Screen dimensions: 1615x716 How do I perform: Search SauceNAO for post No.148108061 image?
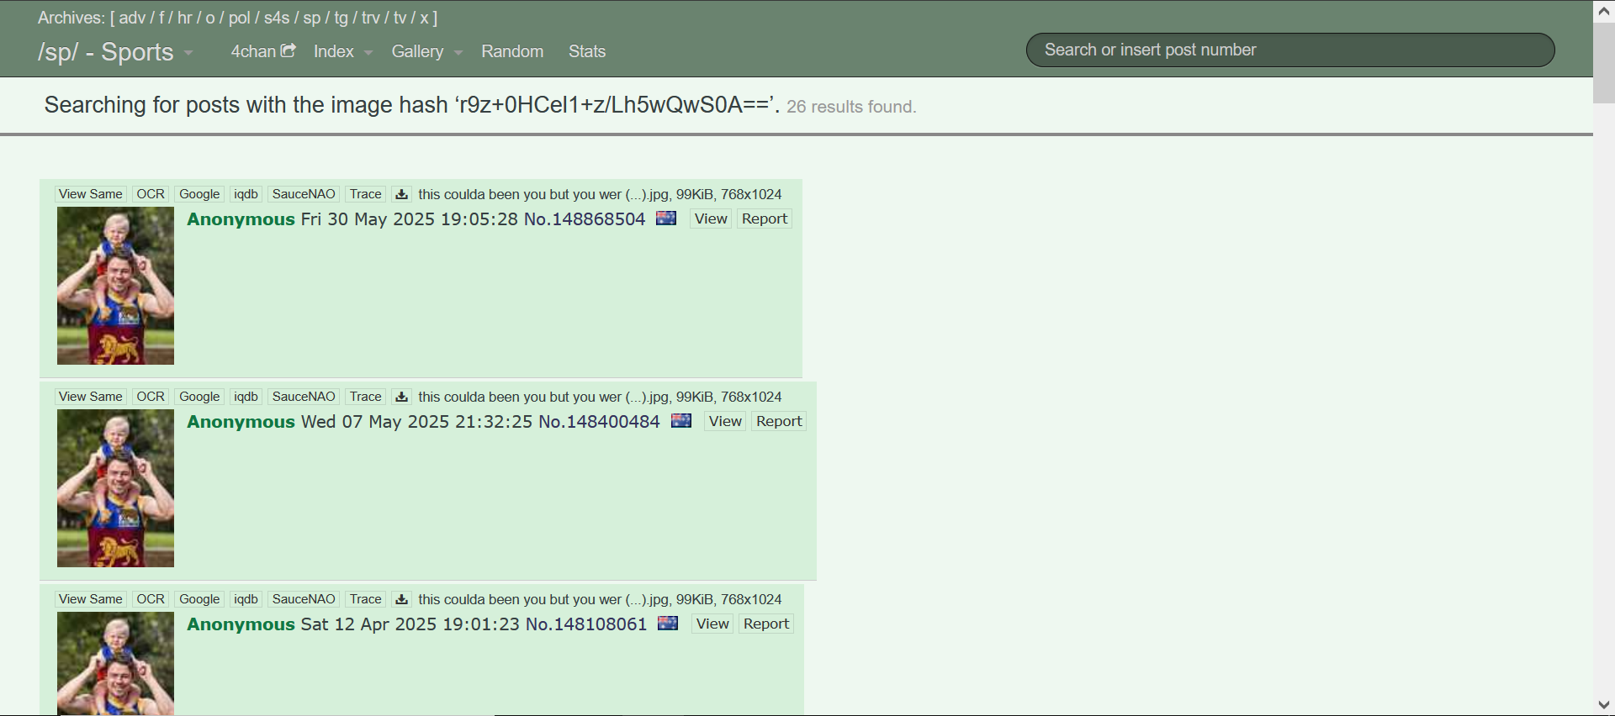point(304,599)
